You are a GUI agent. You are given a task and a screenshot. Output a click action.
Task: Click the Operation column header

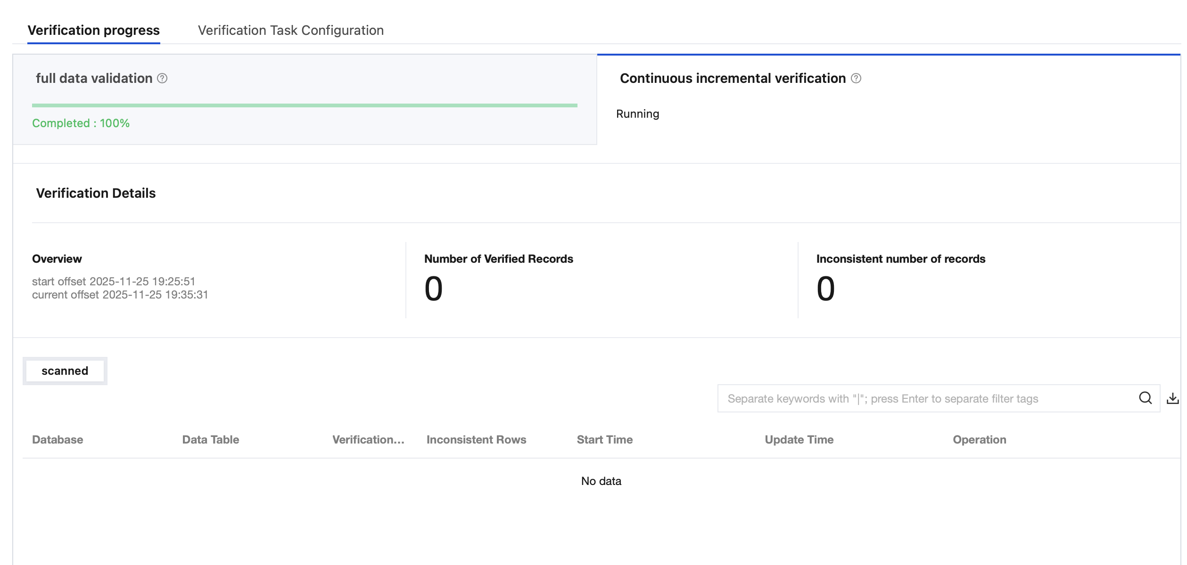click(x=979, y=440)
